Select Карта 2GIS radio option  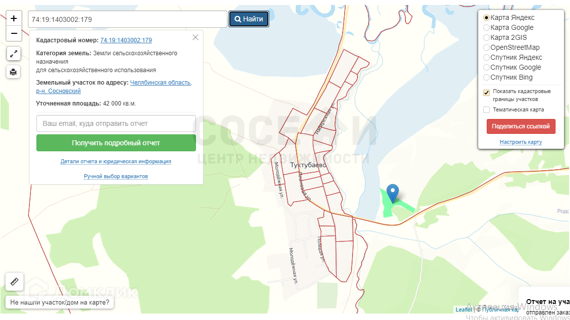tap(486, 37)
